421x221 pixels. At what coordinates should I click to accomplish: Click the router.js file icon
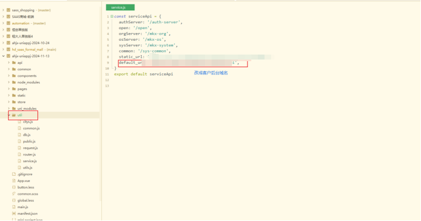pos(19,154)
